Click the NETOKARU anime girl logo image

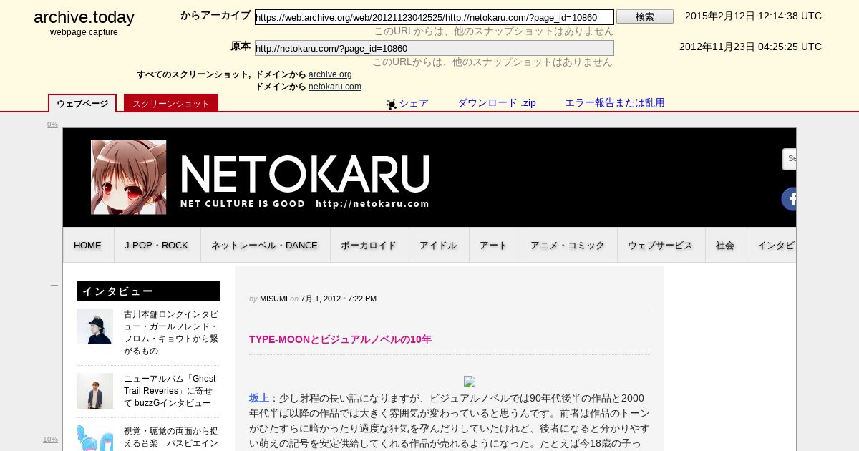pyautogui.click(x=129, y=178)
